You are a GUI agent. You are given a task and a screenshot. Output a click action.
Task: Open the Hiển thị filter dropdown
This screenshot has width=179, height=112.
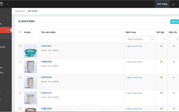pos(174,39)
